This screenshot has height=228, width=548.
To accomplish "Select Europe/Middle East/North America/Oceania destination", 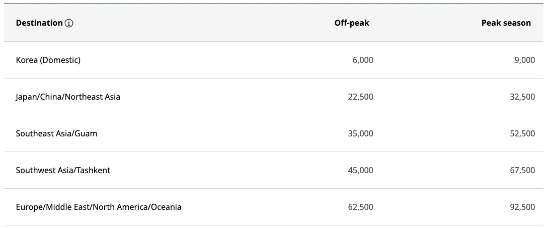I will [99, 207].
